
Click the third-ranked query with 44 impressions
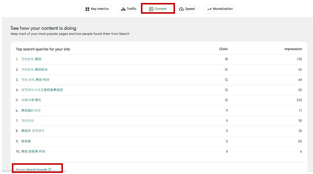tap(36, 80)
